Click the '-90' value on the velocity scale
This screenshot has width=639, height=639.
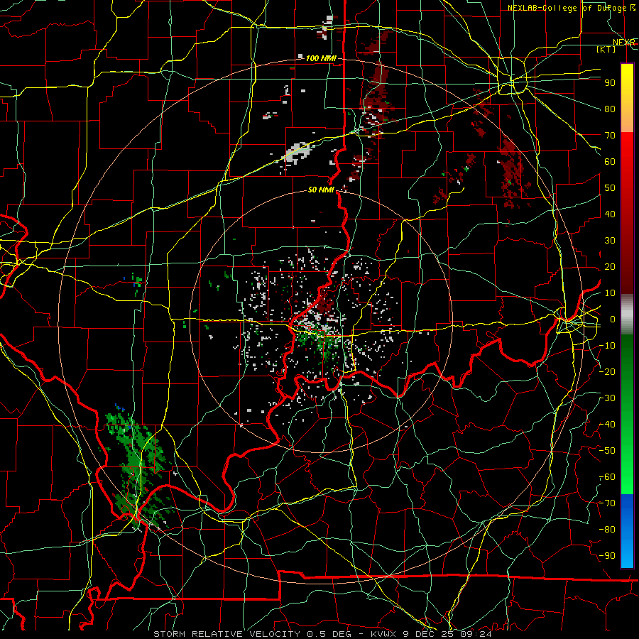(607, 556)
